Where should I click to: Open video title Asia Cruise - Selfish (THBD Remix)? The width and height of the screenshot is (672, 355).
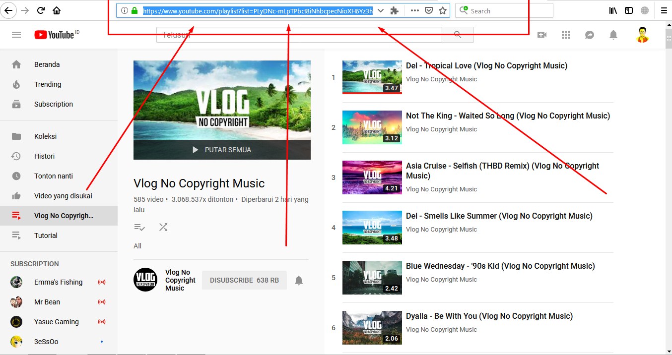coord(502,171)
